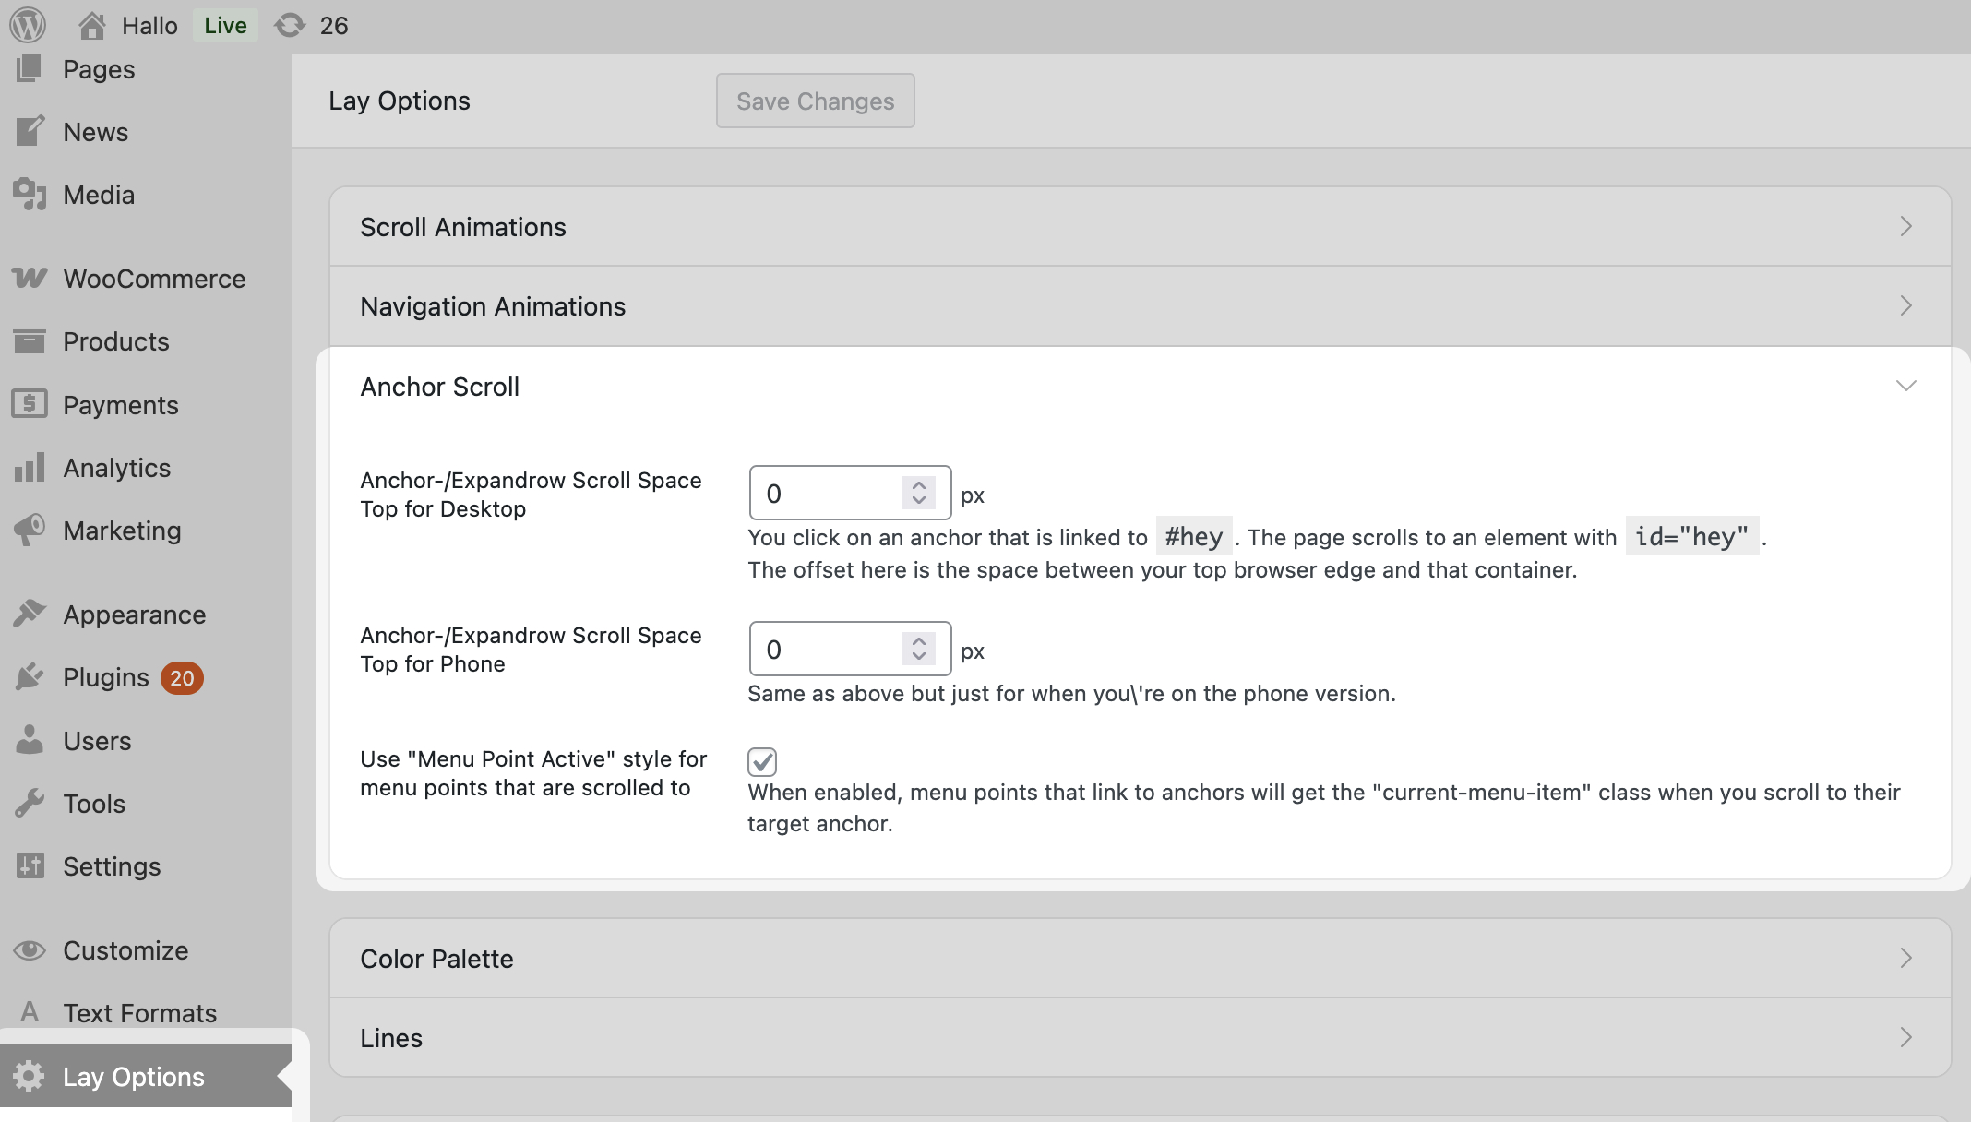Click the Live status badge
1971x1122 pixels.
coord(225,25)
